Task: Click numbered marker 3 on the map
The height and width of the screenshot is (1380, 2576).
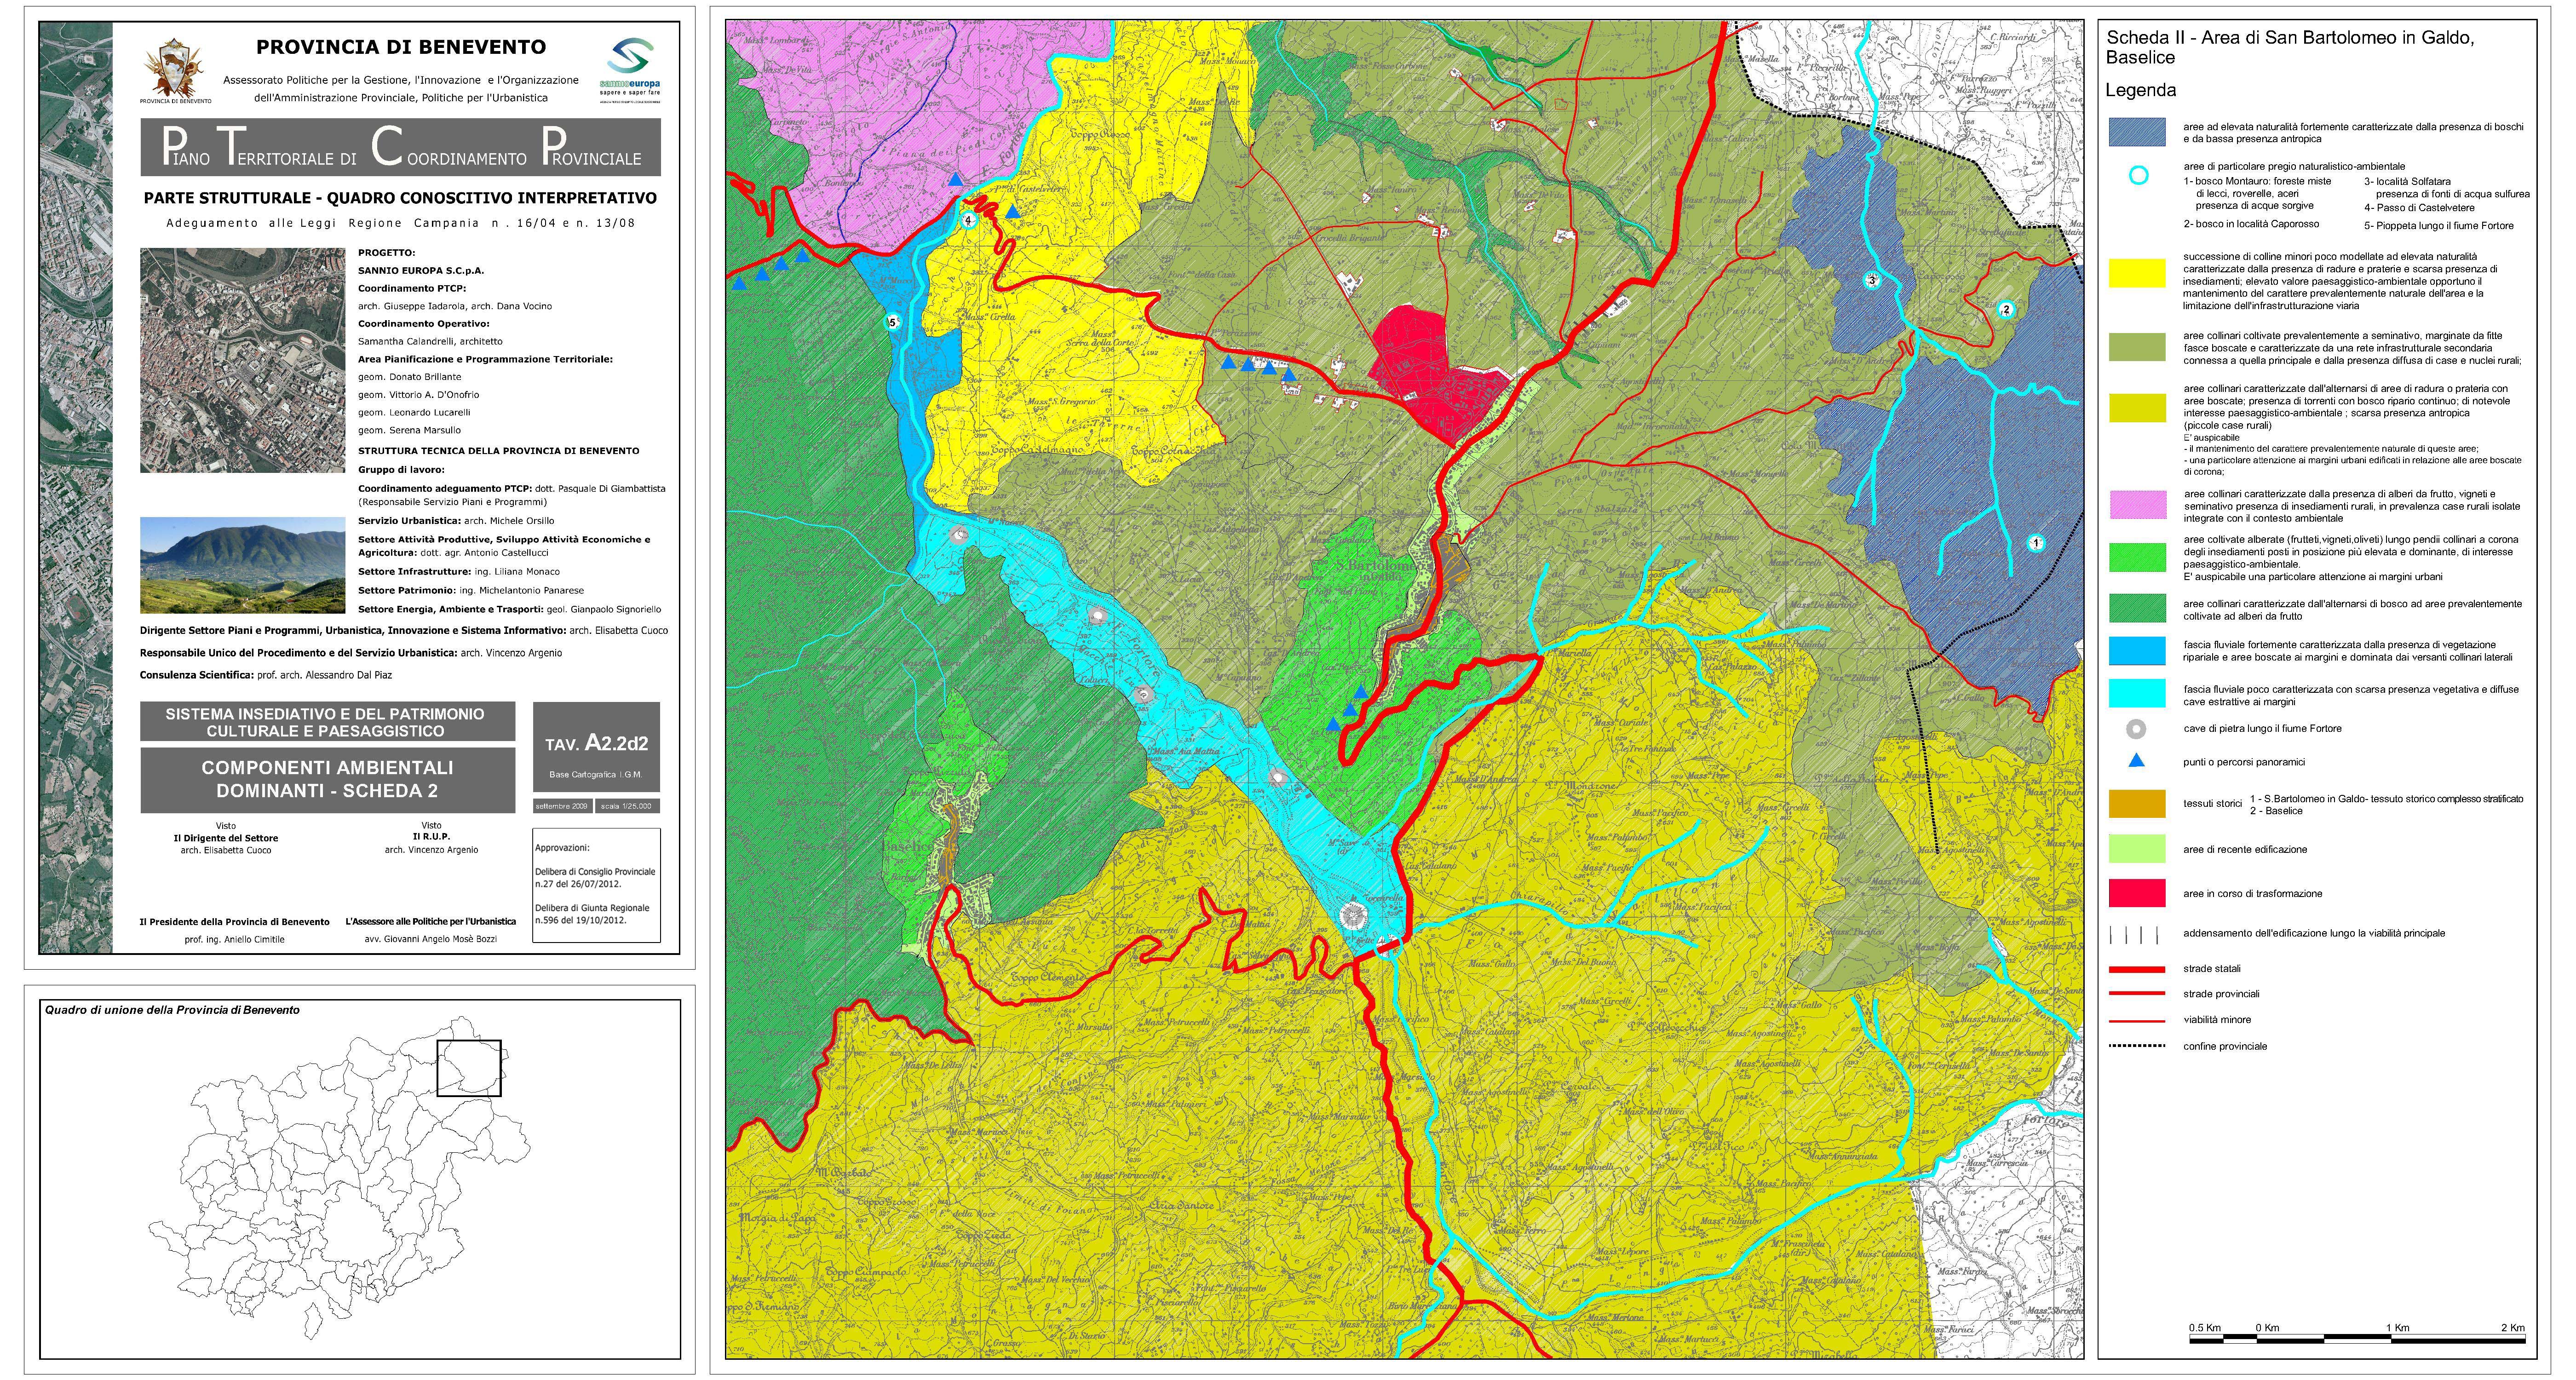Action: tap(1872, 280)
